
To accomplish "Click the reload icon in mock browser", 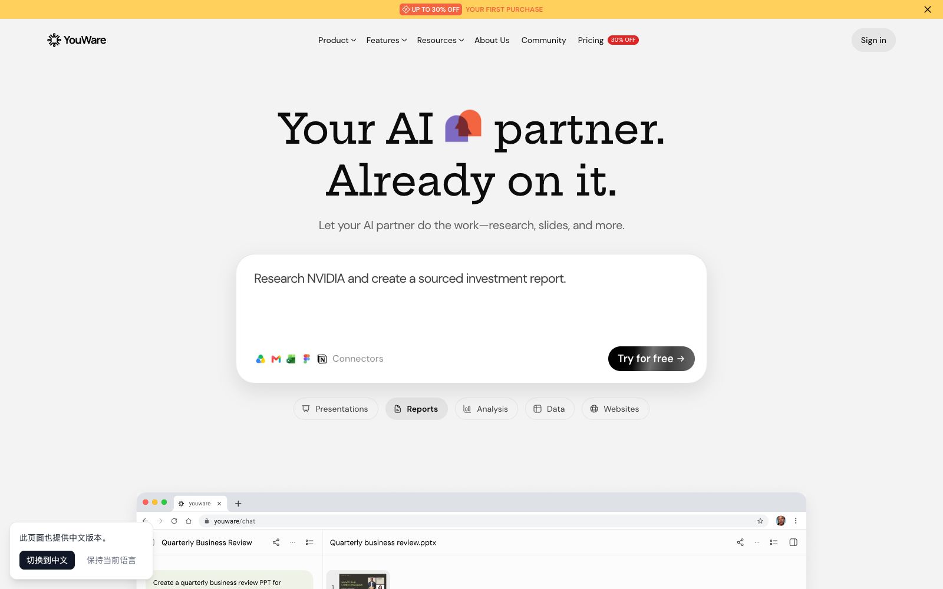I will click(x=174, y=521).
